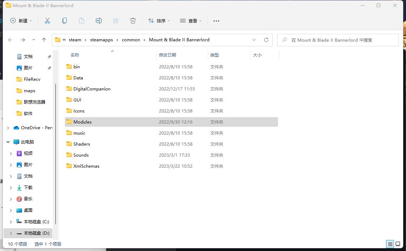Select 桌面 in navigation tree
This screenshot has height=251, width=406.
click(24, 210)
